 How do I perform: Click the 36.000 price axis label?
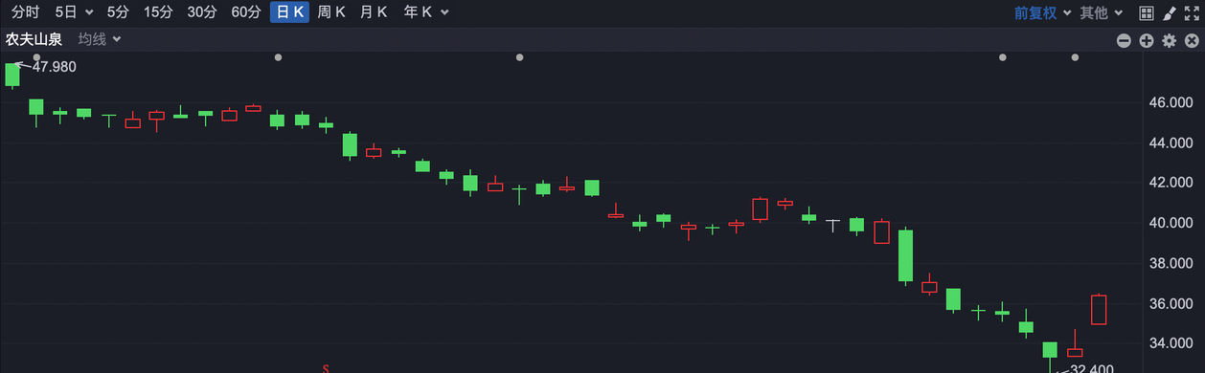coord(1171,303)
